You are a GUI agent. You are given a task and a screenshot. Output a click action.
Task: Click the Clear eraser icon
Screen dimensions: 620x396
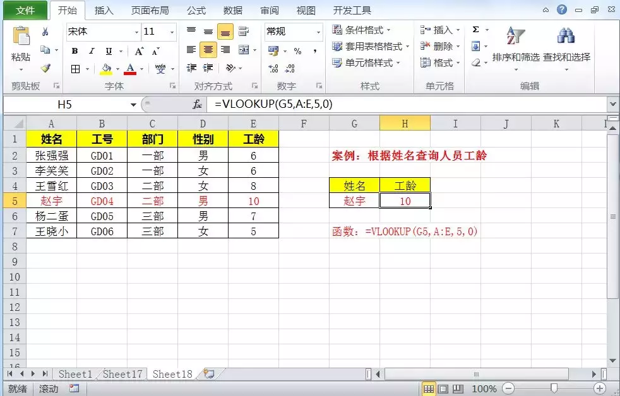(x=476, y=63)
